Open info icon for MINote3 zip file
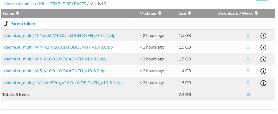 click(263, 36)
